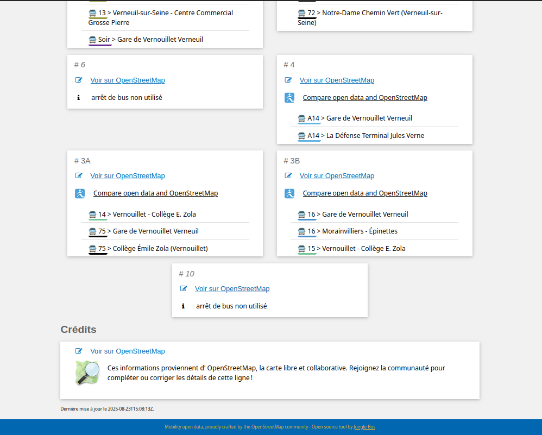Click bus icon for line 14 Collège E. Zola
The image size is (542, 435).
pos(92,215)
